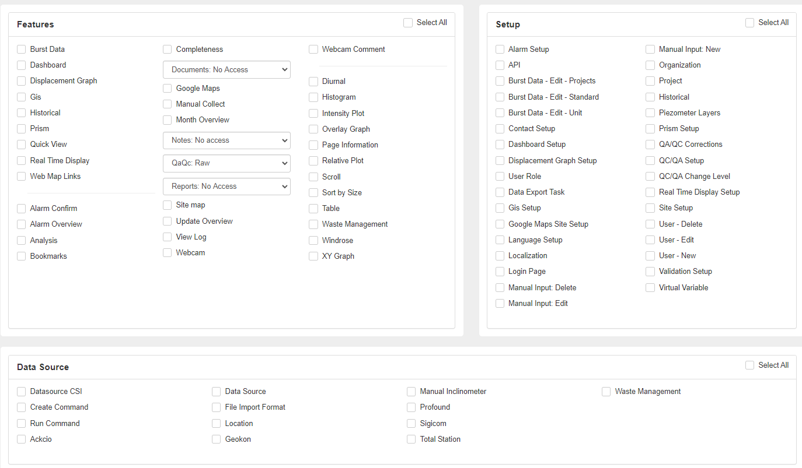Enable the Alarm Overview checkbox
Image resolution: width=802 pixels, height=468 pixels.
click(x=22, y=224)
